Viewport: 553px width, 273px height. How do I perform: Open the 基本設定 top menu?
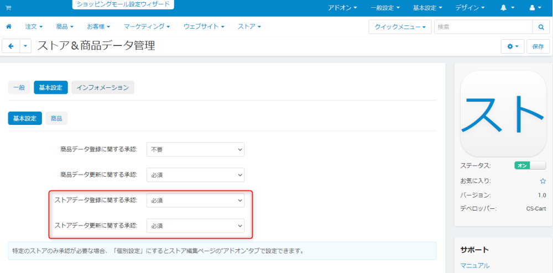pyautogui.click(x=427, y=8)
